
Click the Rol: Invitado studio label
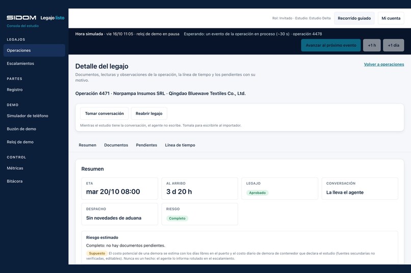tap(301, 18)
